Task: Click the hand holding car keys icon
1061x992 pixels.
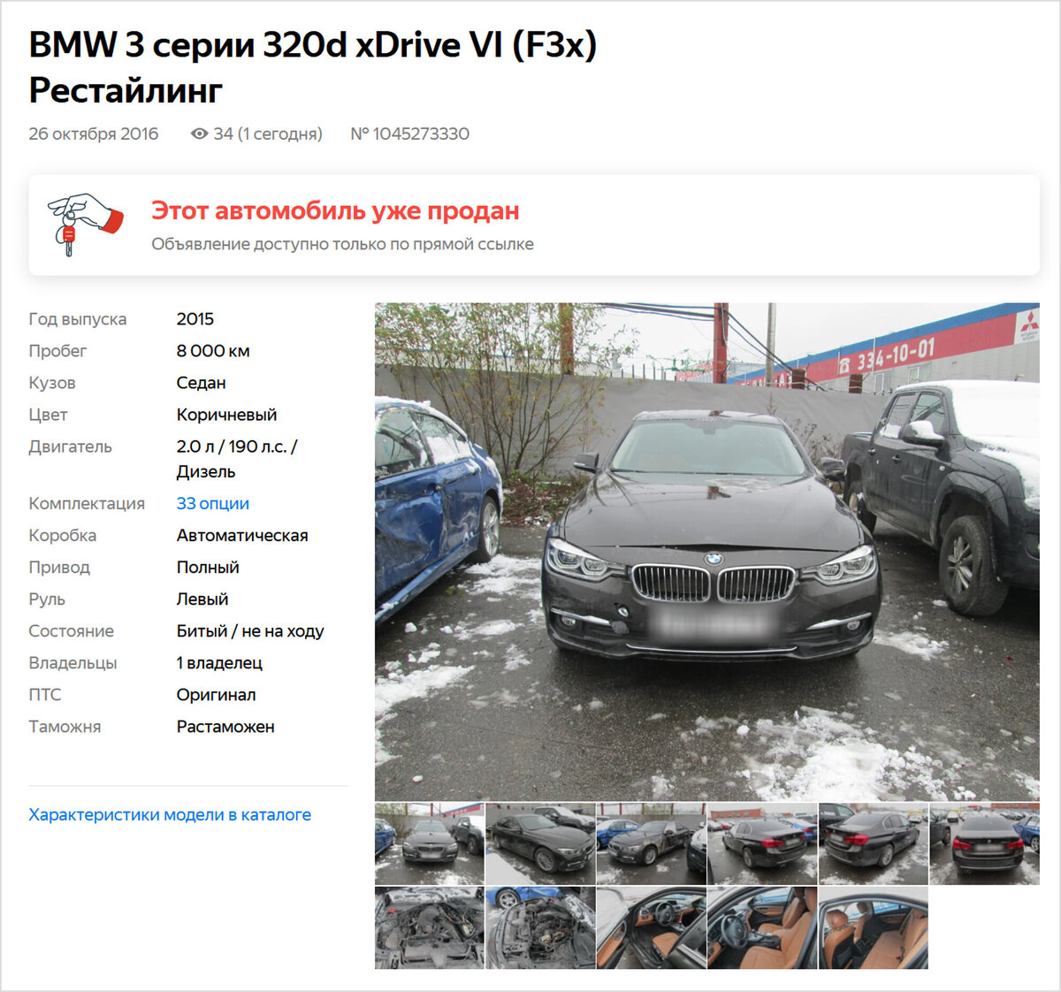Action: 85,225
